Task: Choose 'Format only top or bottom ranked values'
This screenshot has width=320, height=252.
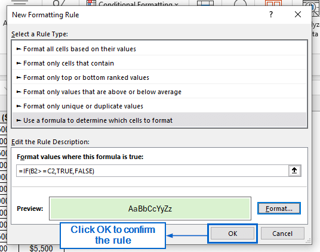Action: [159, 77]
